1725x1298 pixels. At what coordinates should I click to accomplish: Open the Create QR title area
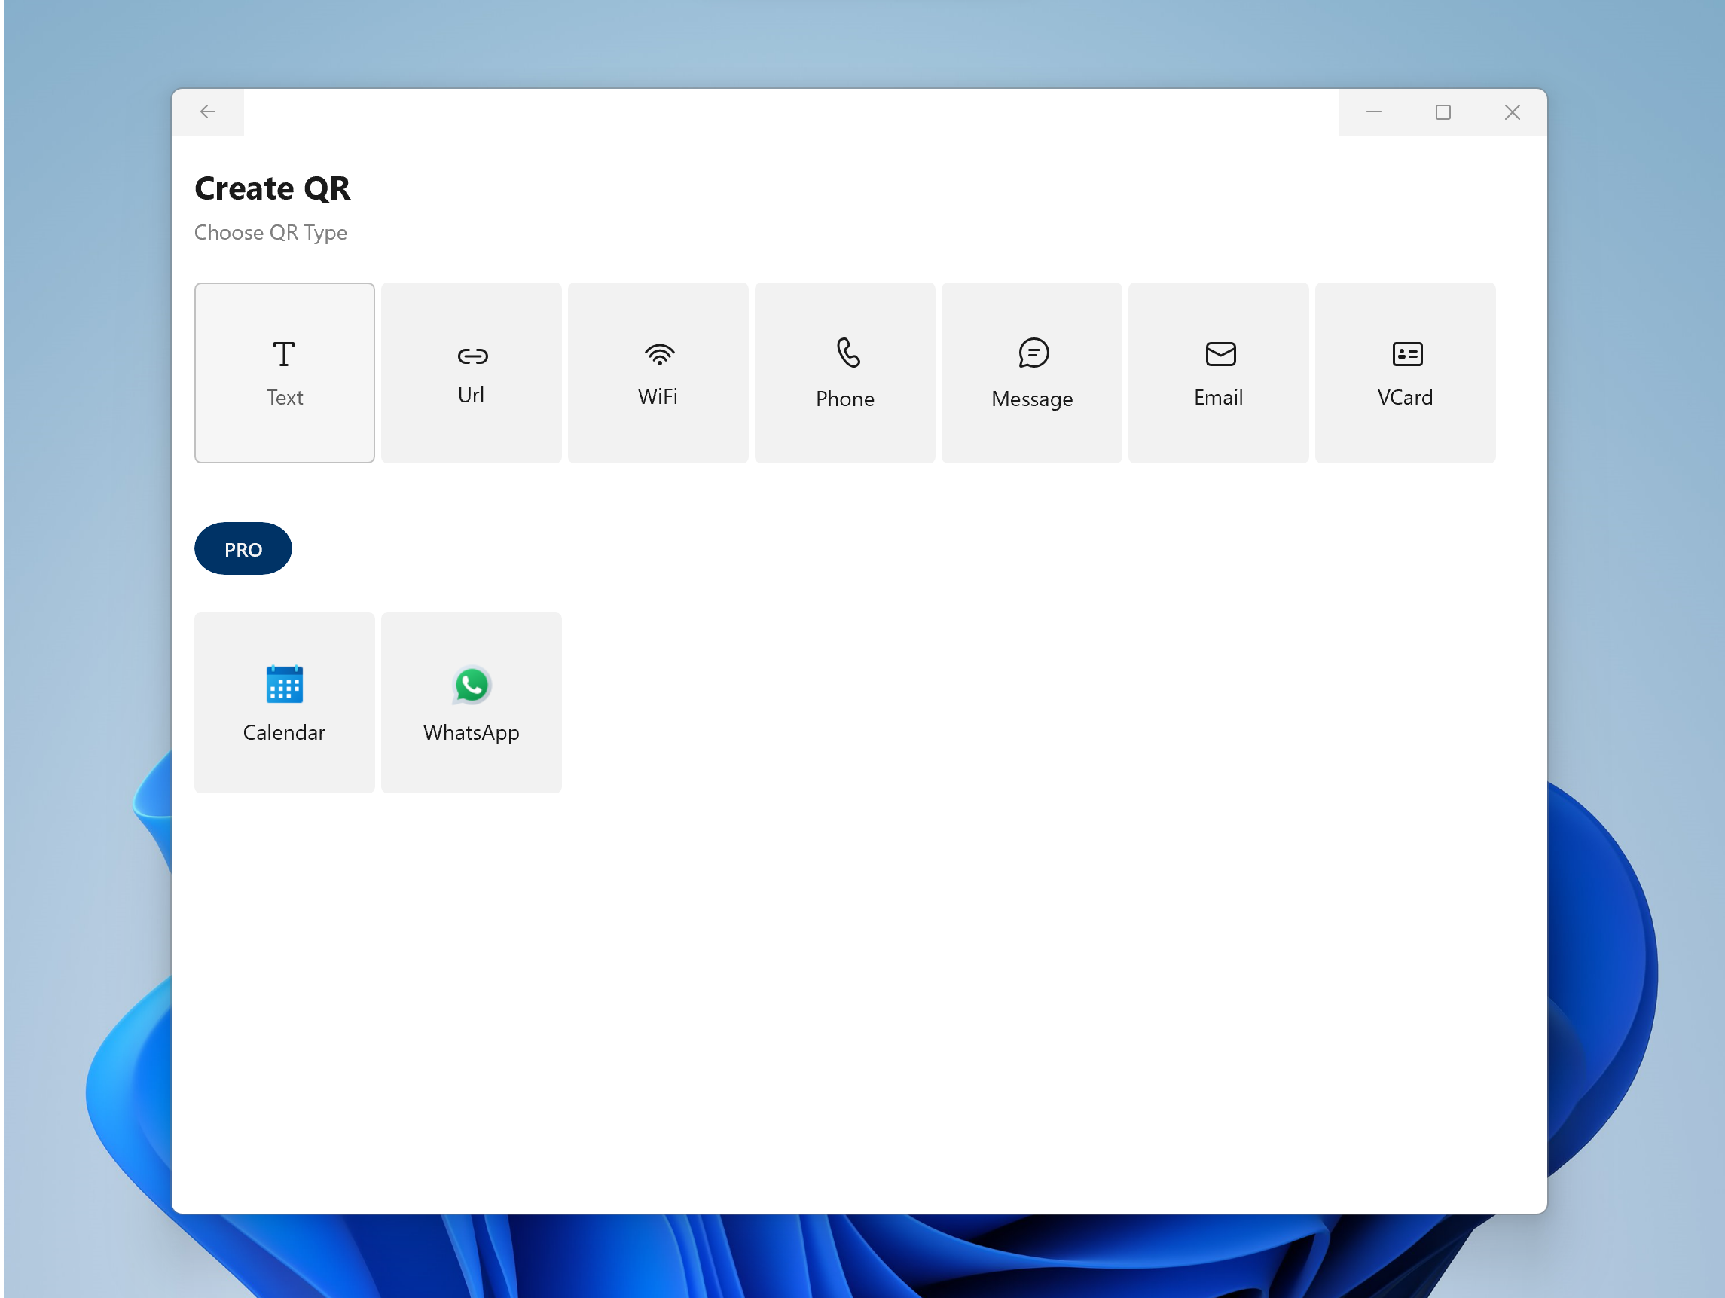pyautogui.click(x=273, y=185)
